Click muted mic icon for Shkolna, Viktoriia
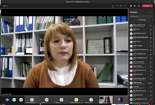 click(151, 79)
